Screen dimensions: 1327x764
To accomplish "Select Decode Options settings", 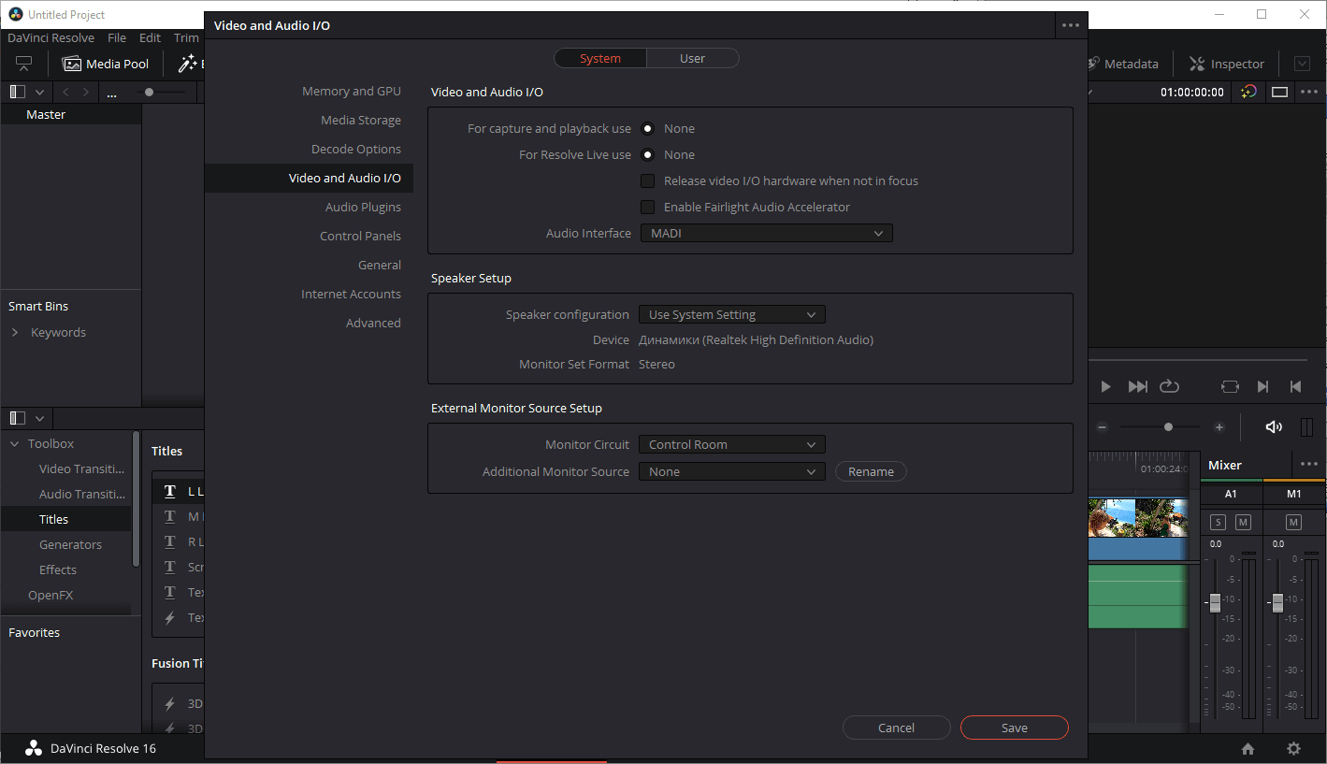I will pyautogui.click(x=356, y=149).
